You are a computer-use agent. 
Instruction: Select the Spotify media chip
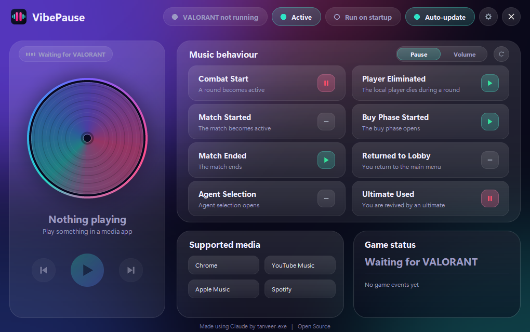point(300,289)
